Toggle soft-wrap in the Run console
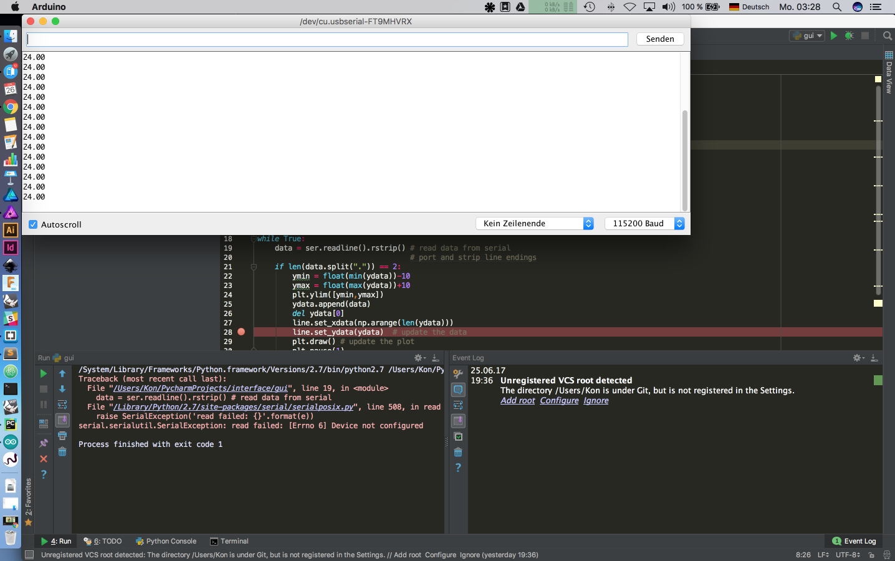Viewport: 895px width, 561px height. click(62, 405)
